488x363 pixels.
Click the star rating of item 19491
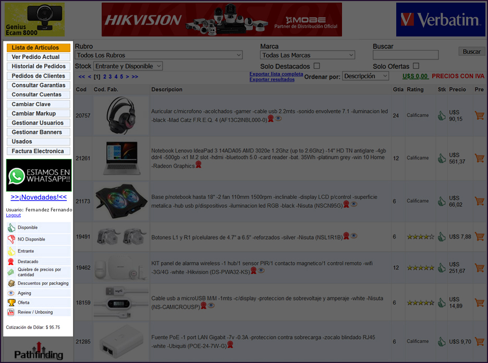pos(420,236)
